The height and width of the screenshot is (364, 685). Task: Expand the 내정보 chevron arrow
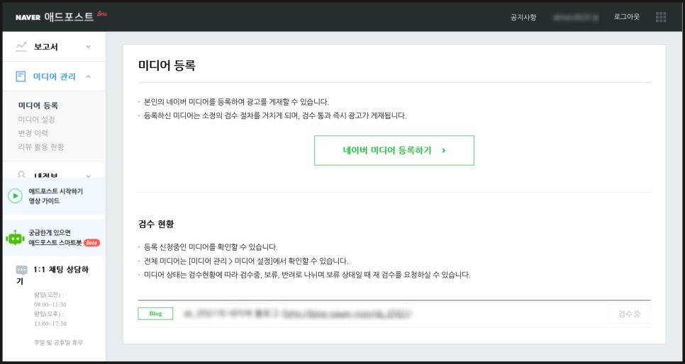pyautogui.click(x=88, y=176)
